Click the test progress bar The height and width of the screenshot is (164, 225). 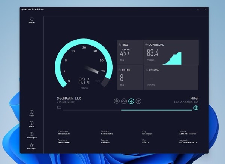[x=127, y=110]
